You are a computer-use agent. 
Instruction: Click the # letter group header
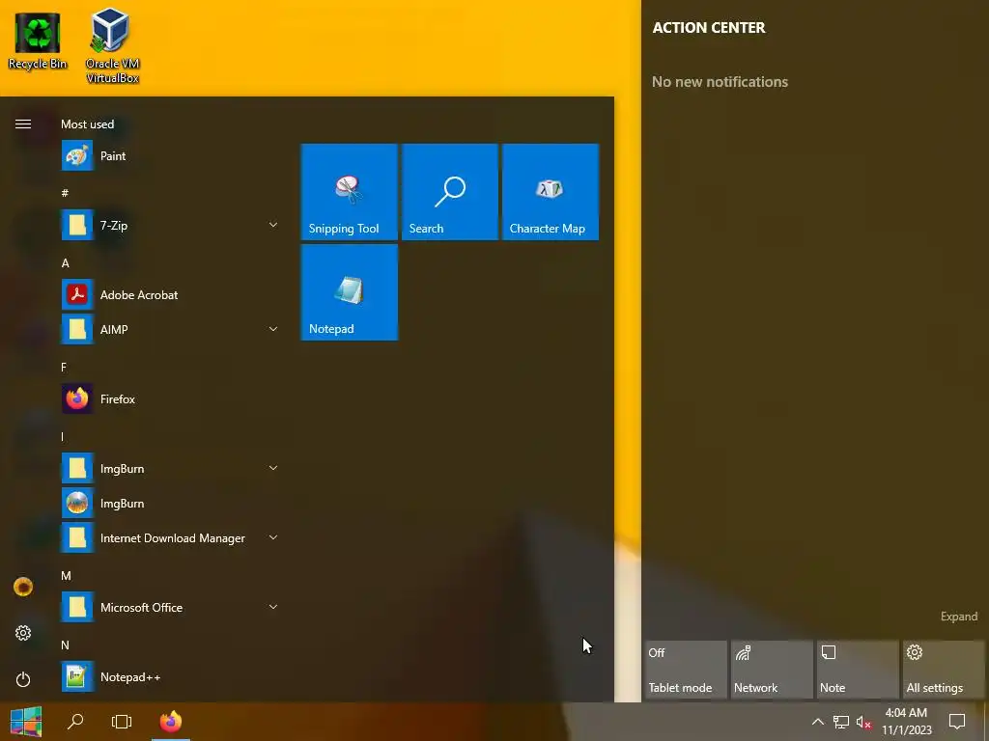coord(65,193)
